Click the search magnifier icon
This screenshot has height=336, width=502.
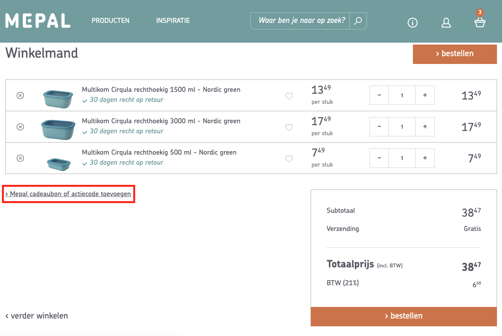point(358,21)
